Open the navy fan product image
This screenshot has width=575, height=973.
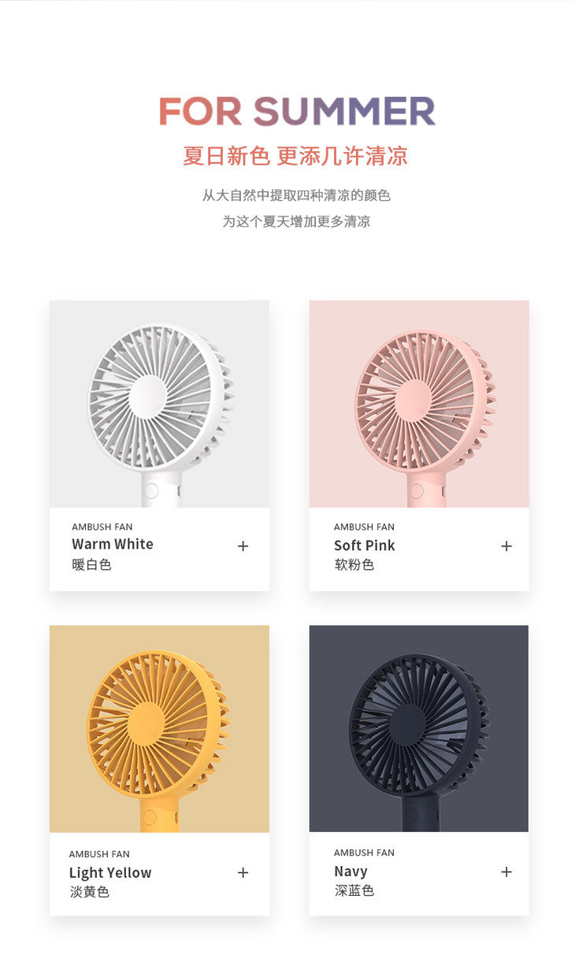coord(419,729)
